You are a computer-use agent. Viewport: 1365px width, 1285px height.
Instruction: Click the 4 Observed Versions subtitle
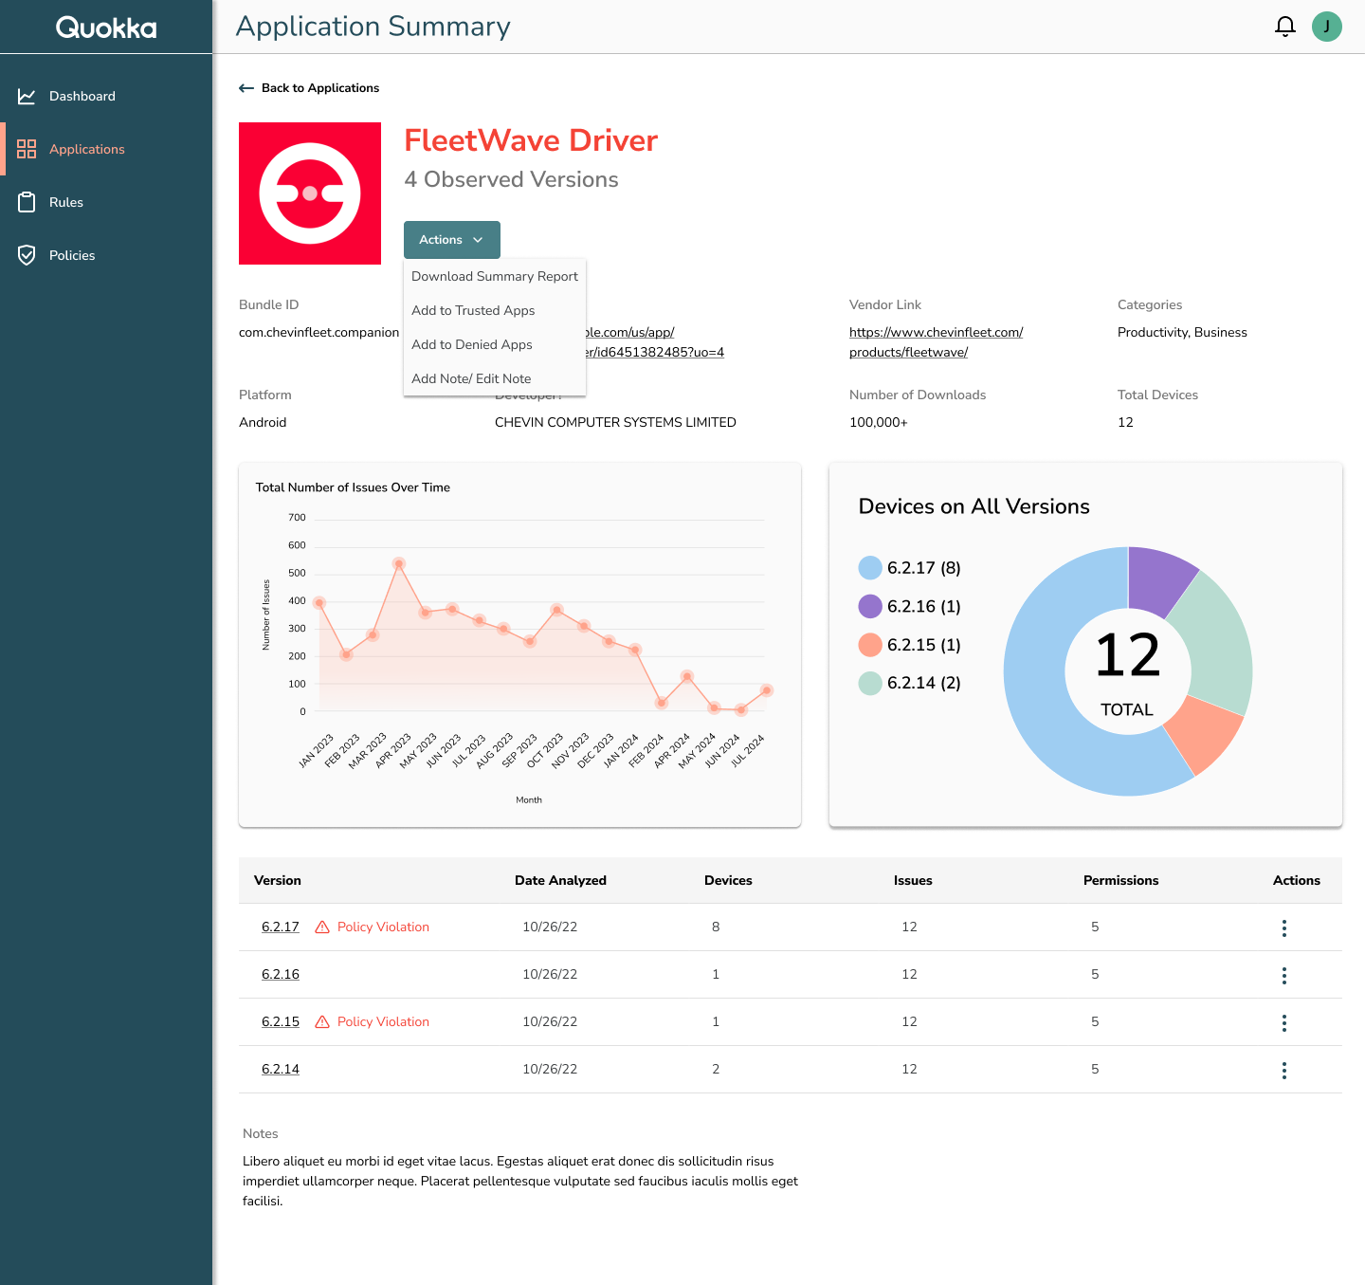tap(511, 179)
